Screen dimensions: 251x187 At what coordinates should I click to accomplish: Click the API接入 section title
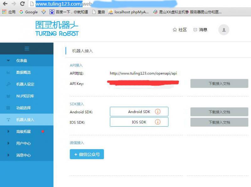(x=76, y=65)
